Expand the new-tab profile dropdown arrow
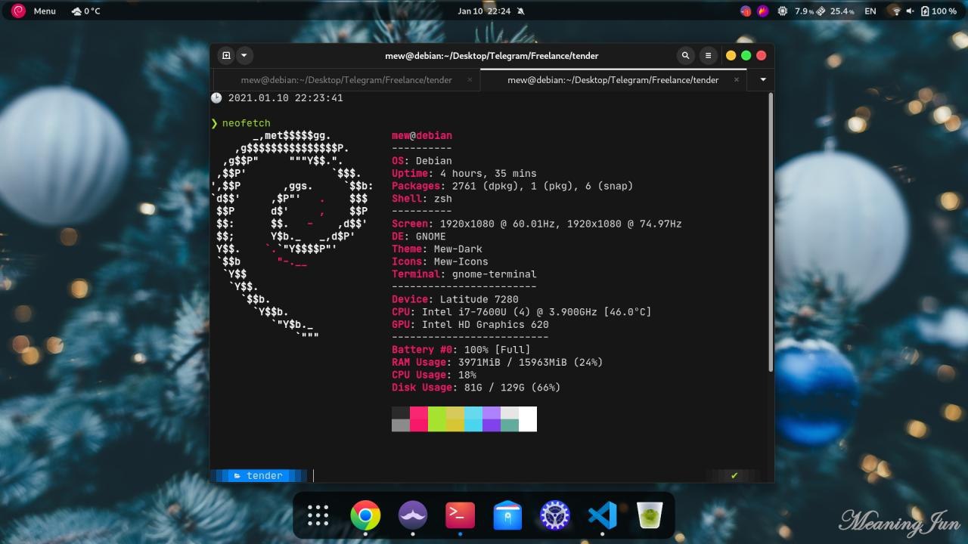This screenshot has width=968, height=544. pos(244,55)
